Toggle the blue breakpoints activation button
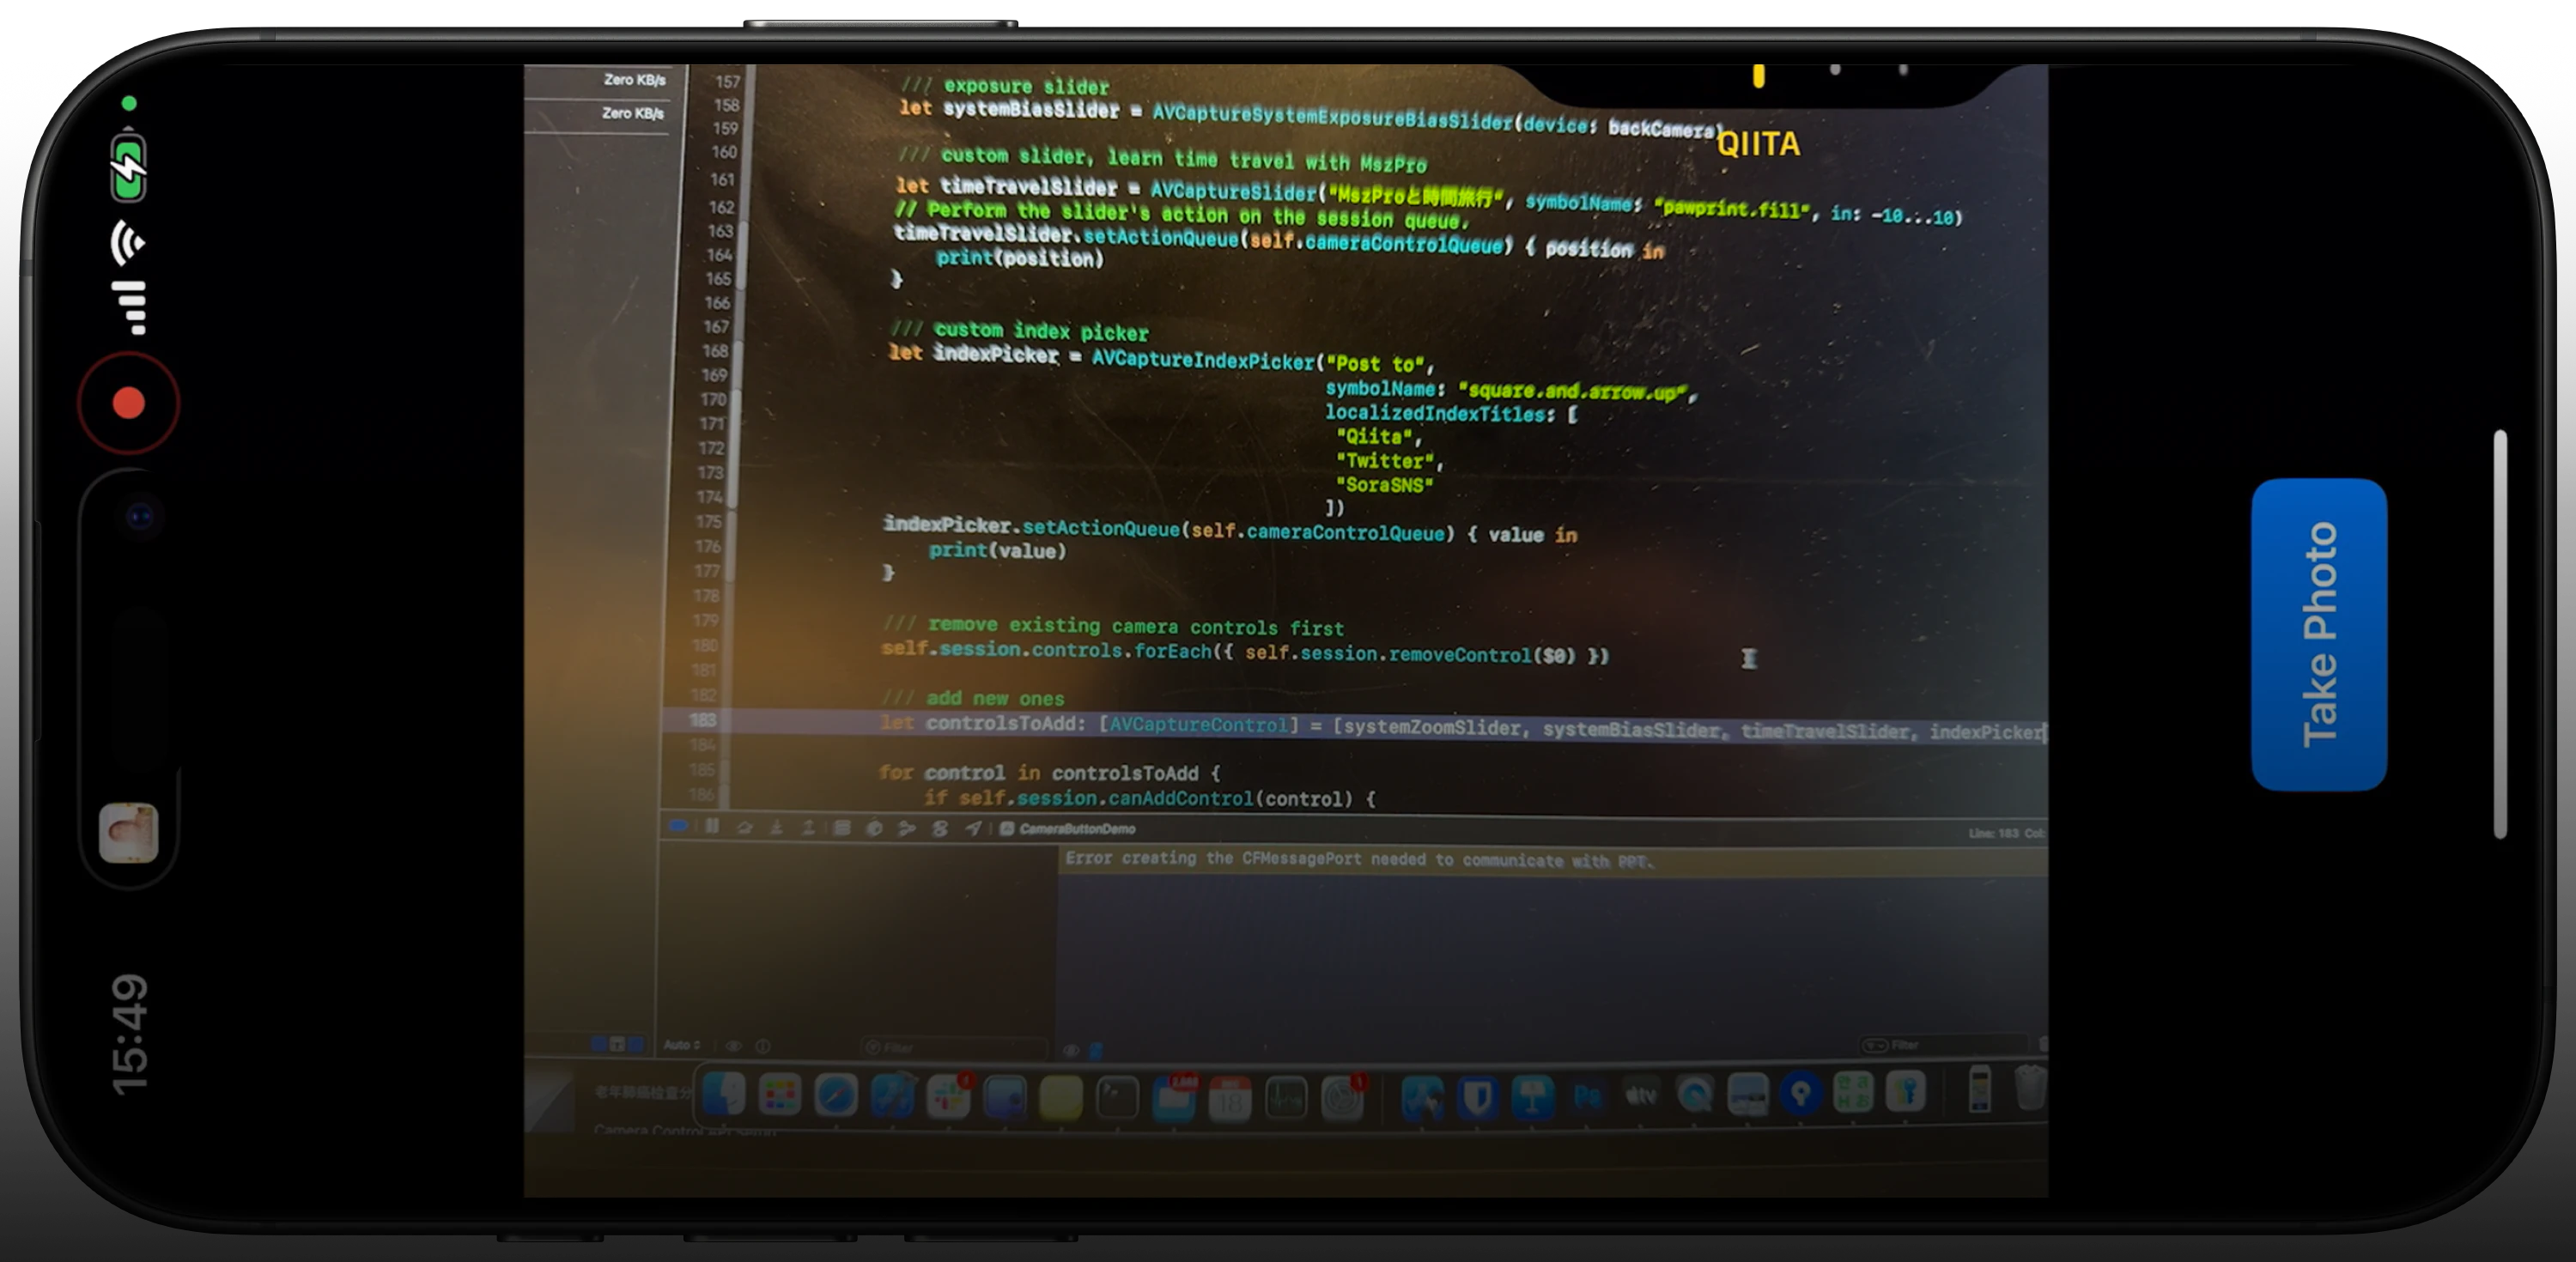This screenshot has height=1262, width=2576. pyautogui.click(x=678, y=825)
